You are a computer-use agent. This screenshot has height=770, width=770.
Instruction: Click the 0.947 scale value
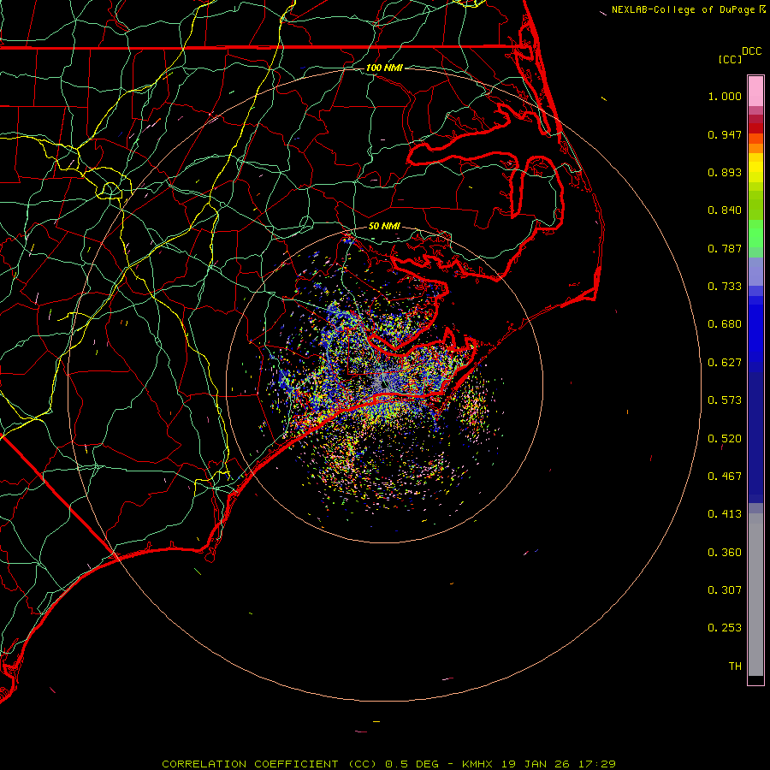tap(725, 134)
